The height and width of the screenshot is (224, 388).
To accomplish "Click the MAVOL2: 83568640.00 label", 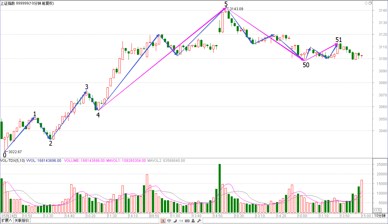I will pyautogui.click(x=166, y=161).
